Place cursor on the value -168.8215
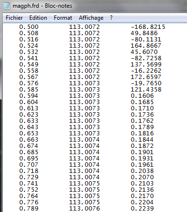The width and height of the screenshot is (187, 212). [148, 27]
